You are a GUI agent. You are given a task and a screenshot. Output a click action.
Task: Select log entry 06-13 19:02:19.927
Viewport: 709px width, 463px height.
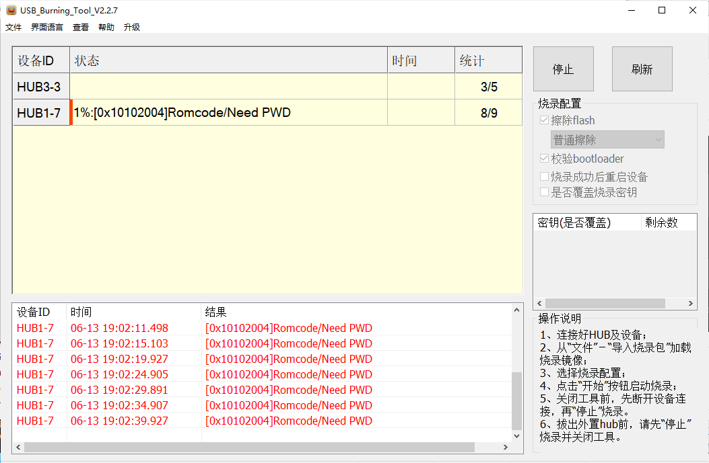pyautogui.click(x=263, y=359)
